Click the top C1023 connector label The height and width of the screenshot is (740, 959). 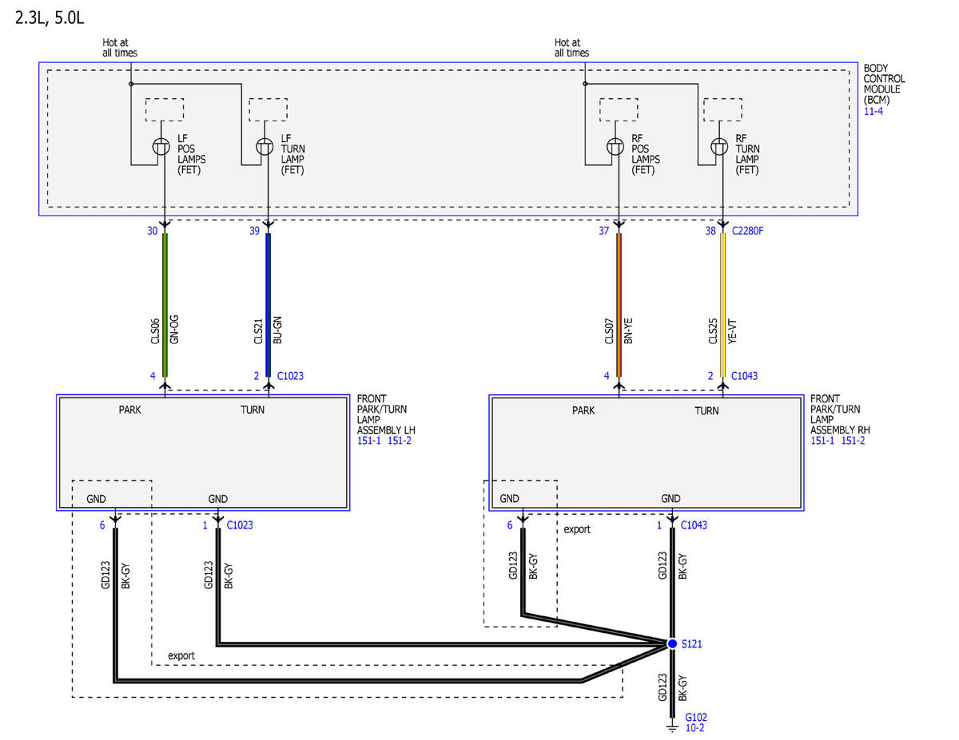290,375
